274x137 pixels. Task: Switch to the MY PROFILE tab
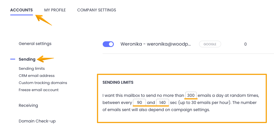pos(55,10)
